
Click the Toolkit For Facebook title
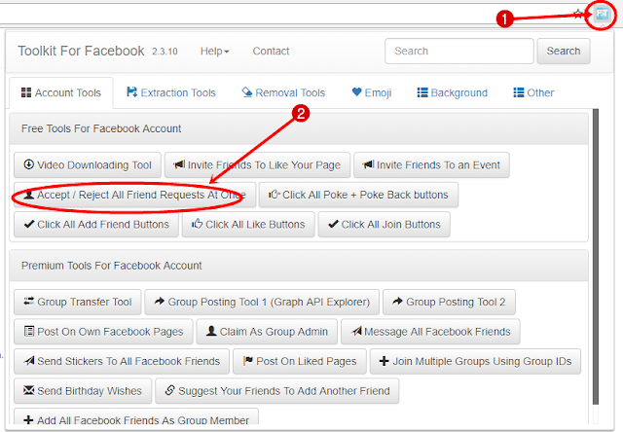click(x=81, y=51)
